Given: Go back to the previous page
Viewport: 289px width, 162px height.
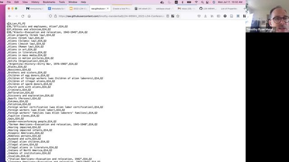Looking at the screenshot, I should coord(10,16).
